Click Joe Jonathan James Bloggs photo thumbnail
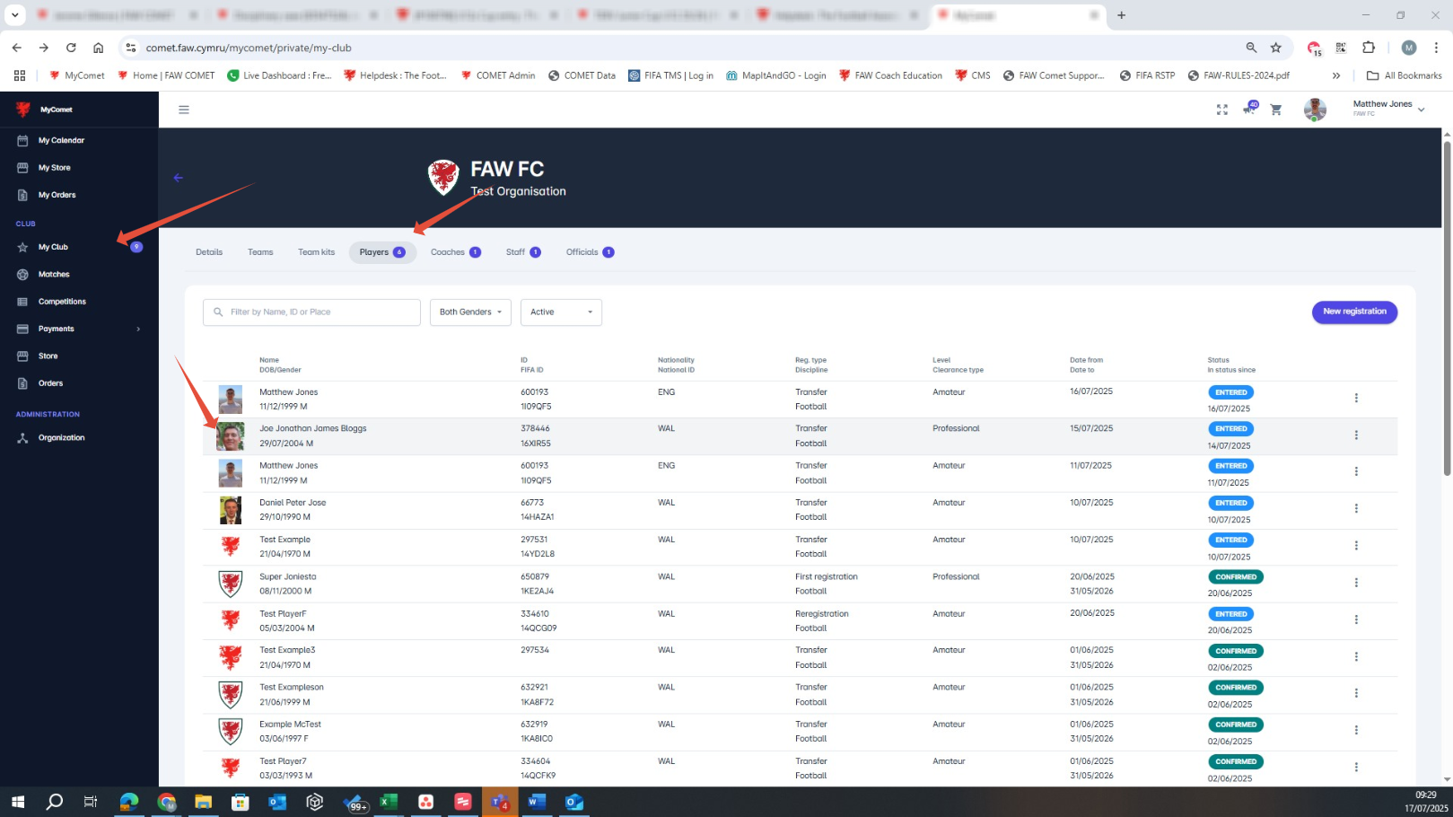This screenshot has width=1453, height=817. (x=231, y=436)
